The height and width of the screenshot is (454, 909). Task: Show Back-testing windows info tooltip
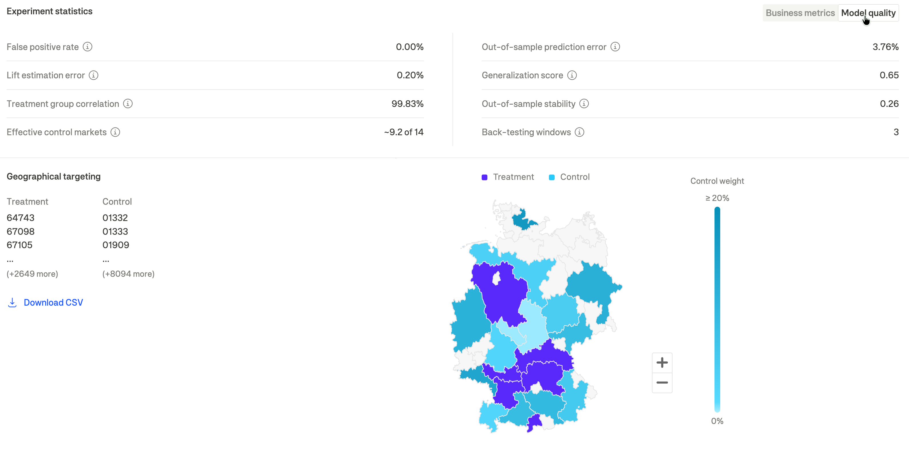tap(579, 132)
